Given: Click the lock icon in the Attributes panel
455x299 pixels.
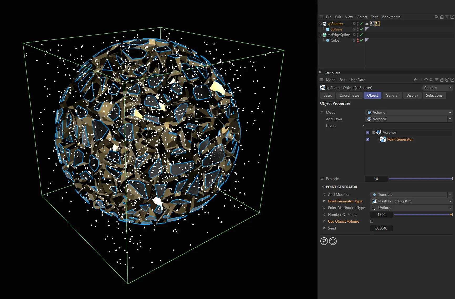Looking at the screenshot, I should pos(442,80).
